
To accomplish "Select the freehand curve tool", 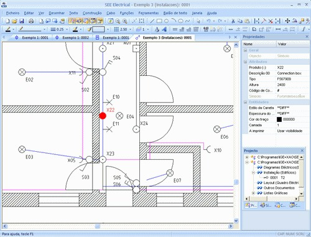I will 187,21.
